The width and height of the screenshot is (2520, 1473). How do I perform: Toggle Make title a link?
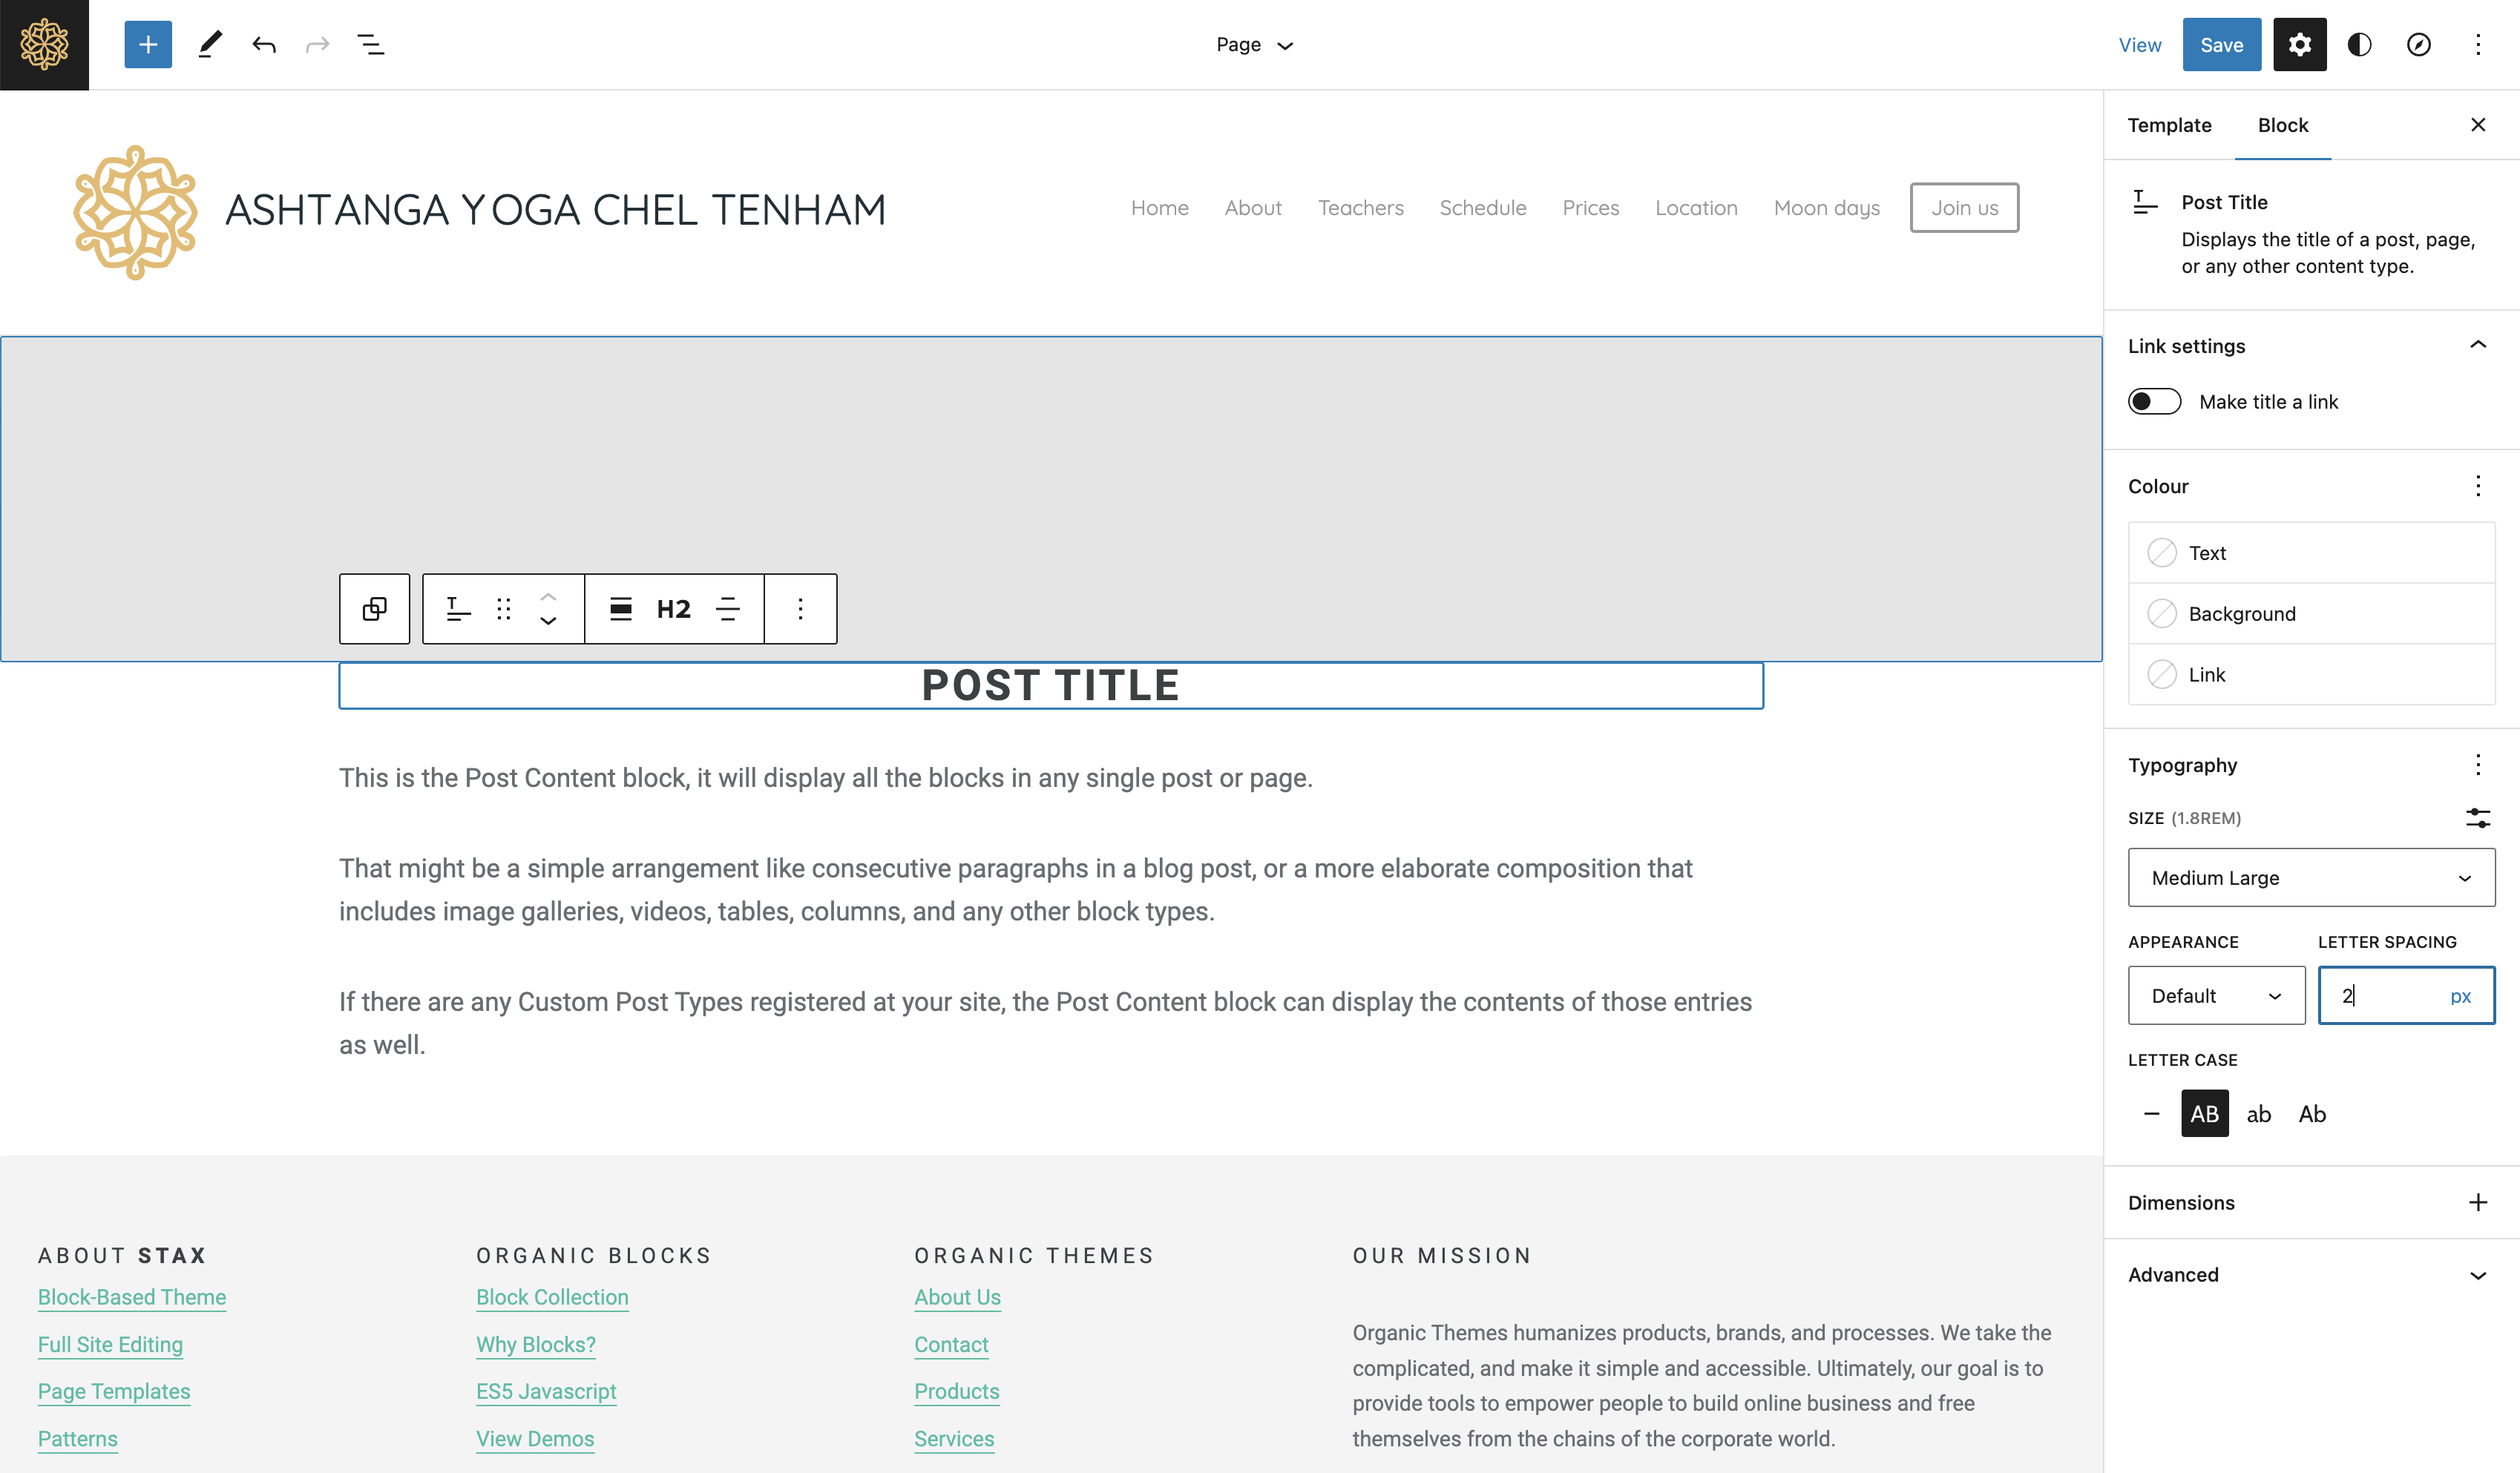pyautogui.click(x=2155, y=402)
